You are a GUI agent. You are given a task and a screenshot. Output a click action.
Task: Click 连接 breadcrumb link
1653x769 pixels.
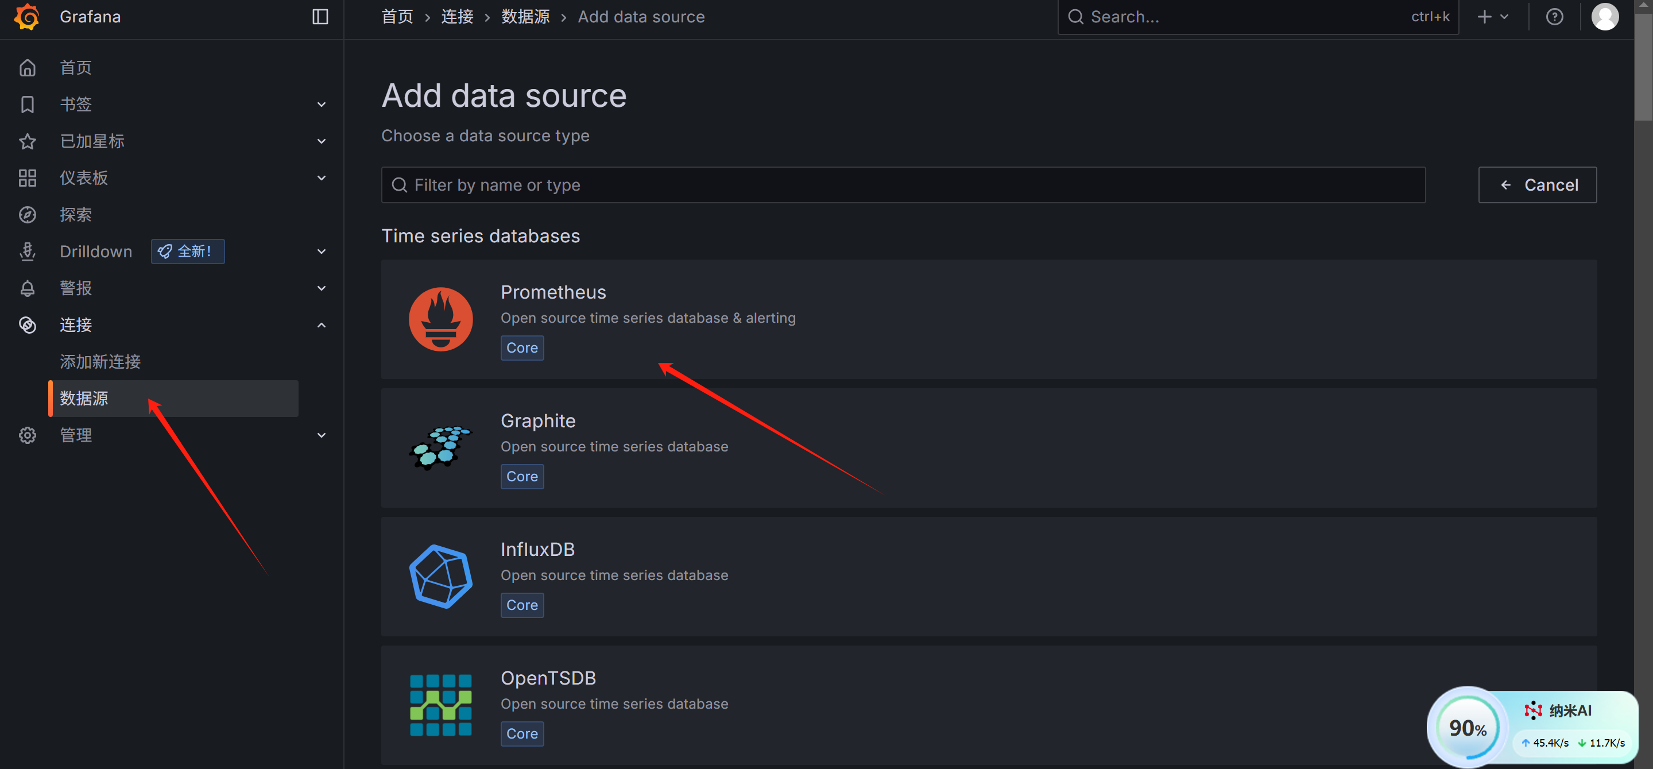click(x=457, y=17)
